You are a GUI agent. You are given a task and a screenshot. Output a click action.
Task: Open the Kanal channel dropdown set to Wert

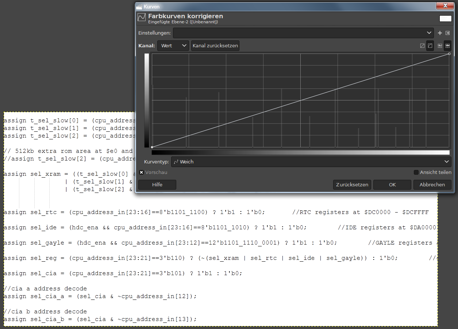173,46
